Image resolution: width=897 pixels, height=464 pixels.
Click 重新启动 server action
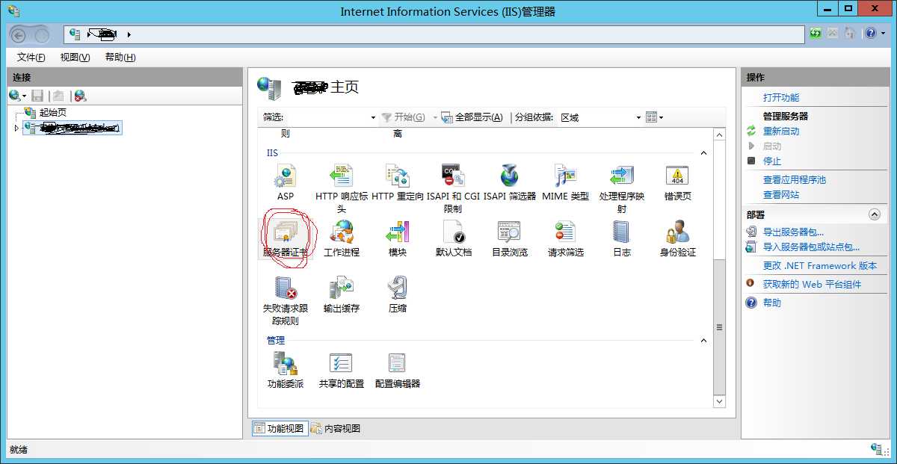pyautogui.click(x=781, y=132)
